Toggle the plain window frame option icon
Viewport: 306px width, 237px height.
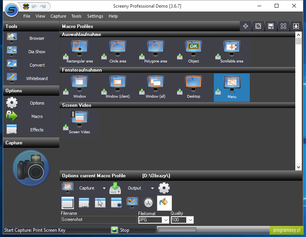tap(68, 203)
